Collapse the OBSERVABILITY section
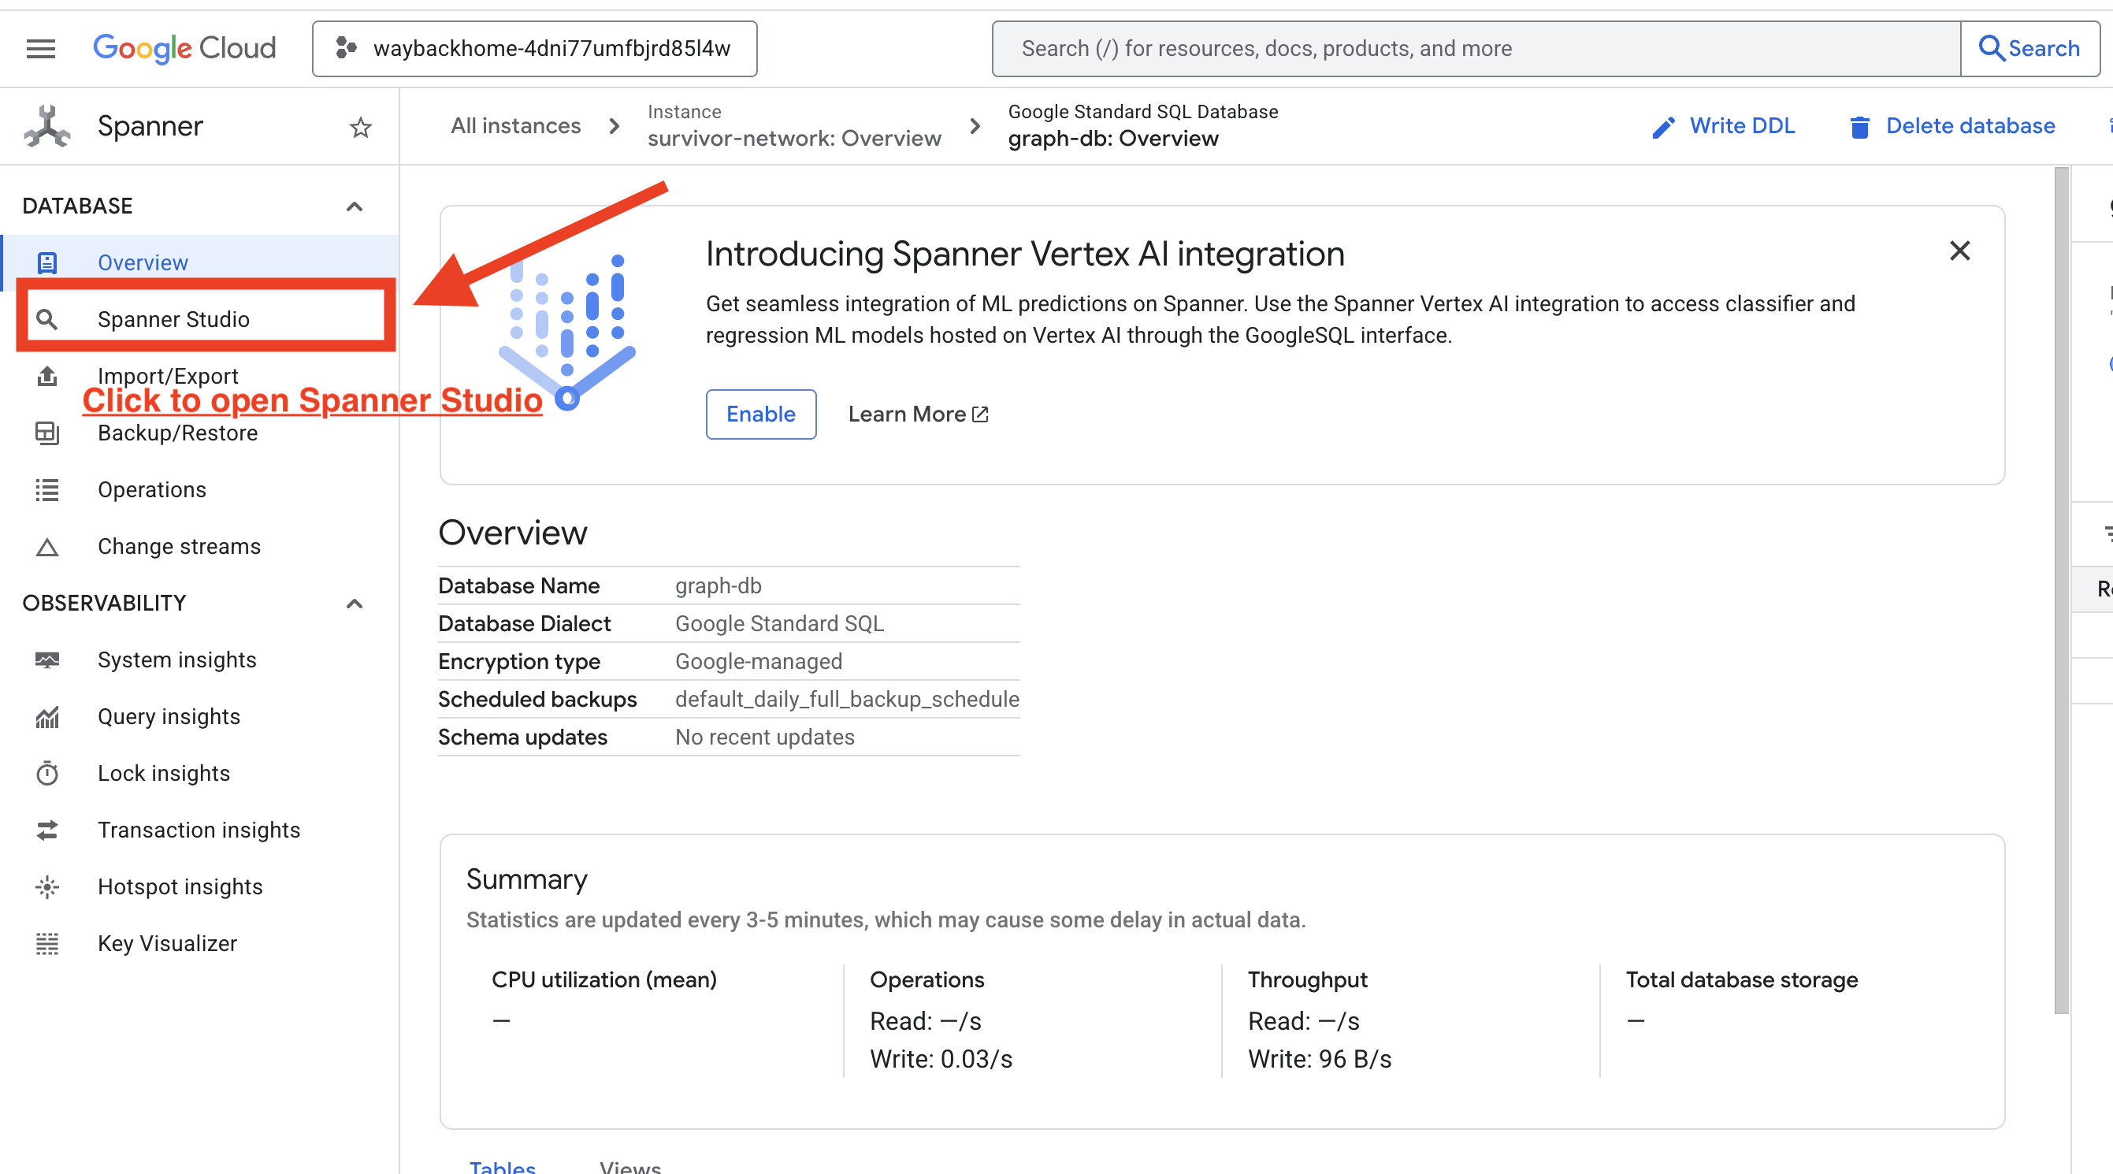The width and height of the screenshot is (2113, 1174). [355, 604]
